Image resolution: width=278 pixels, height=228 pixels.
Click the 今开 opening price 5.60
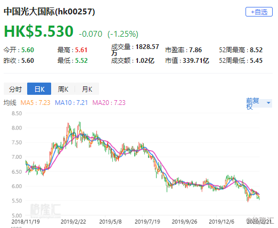point(28,50)
